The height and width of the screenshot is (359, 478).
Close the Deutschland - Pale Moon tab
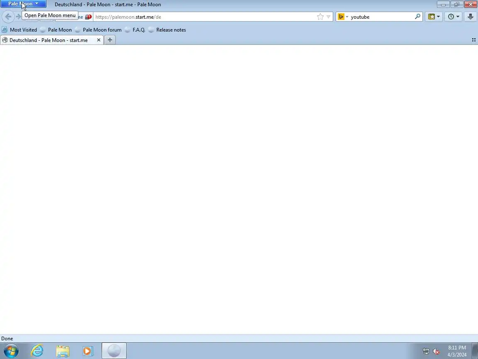tap(98, 40)
